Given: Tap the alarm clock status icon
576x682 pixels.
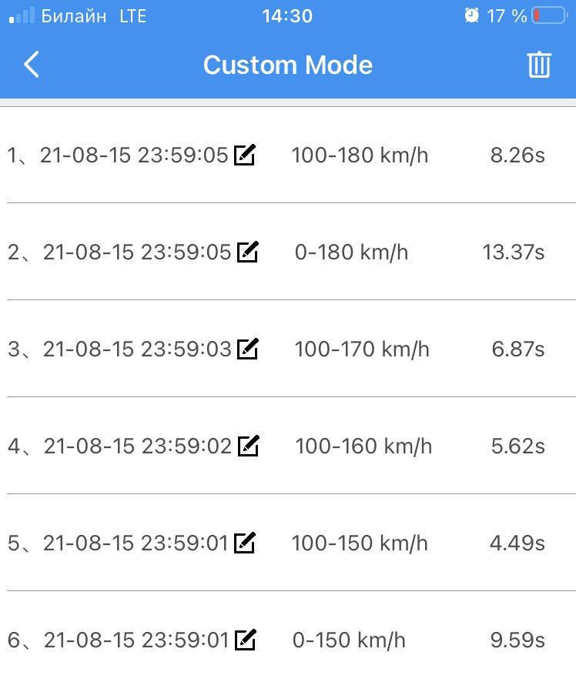Looking at the screenshot, I should [471, 15].
